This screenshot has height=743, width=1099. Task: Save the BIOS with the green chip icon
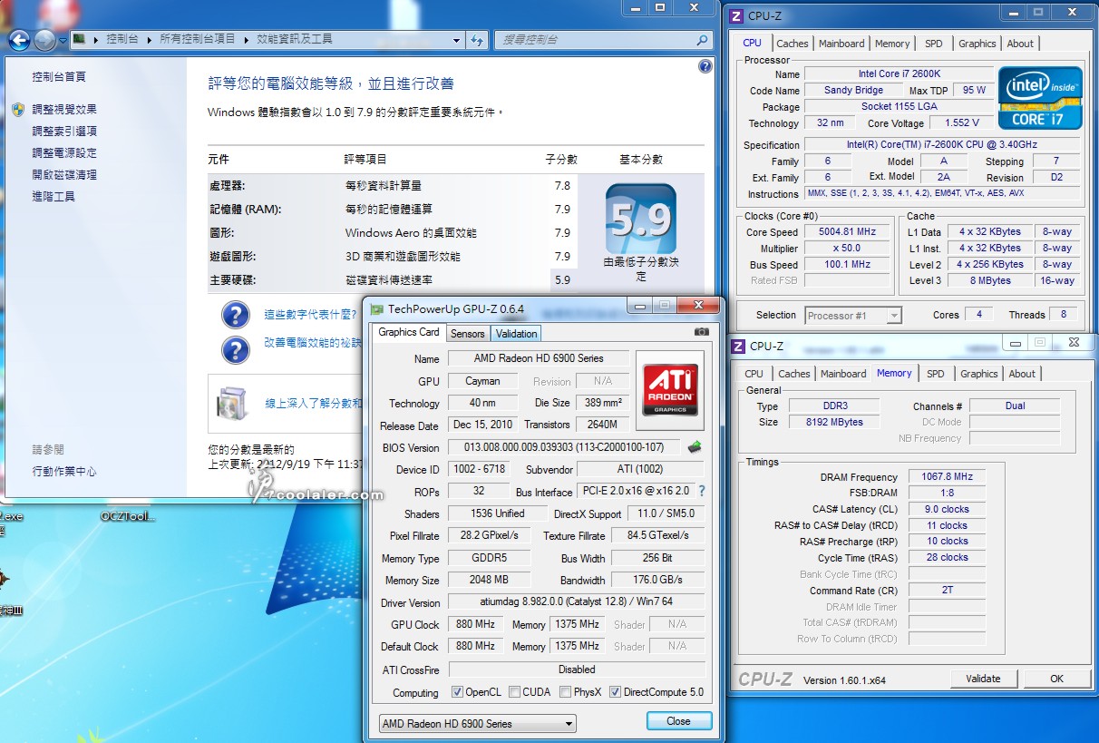[695, 446]
